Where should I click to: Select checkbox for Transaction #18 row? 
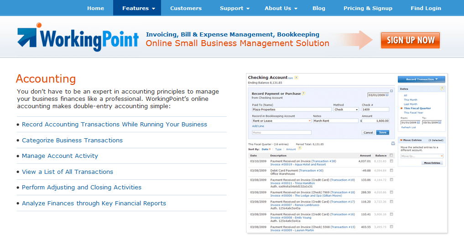pyautogui.click(x=391, y=192)
